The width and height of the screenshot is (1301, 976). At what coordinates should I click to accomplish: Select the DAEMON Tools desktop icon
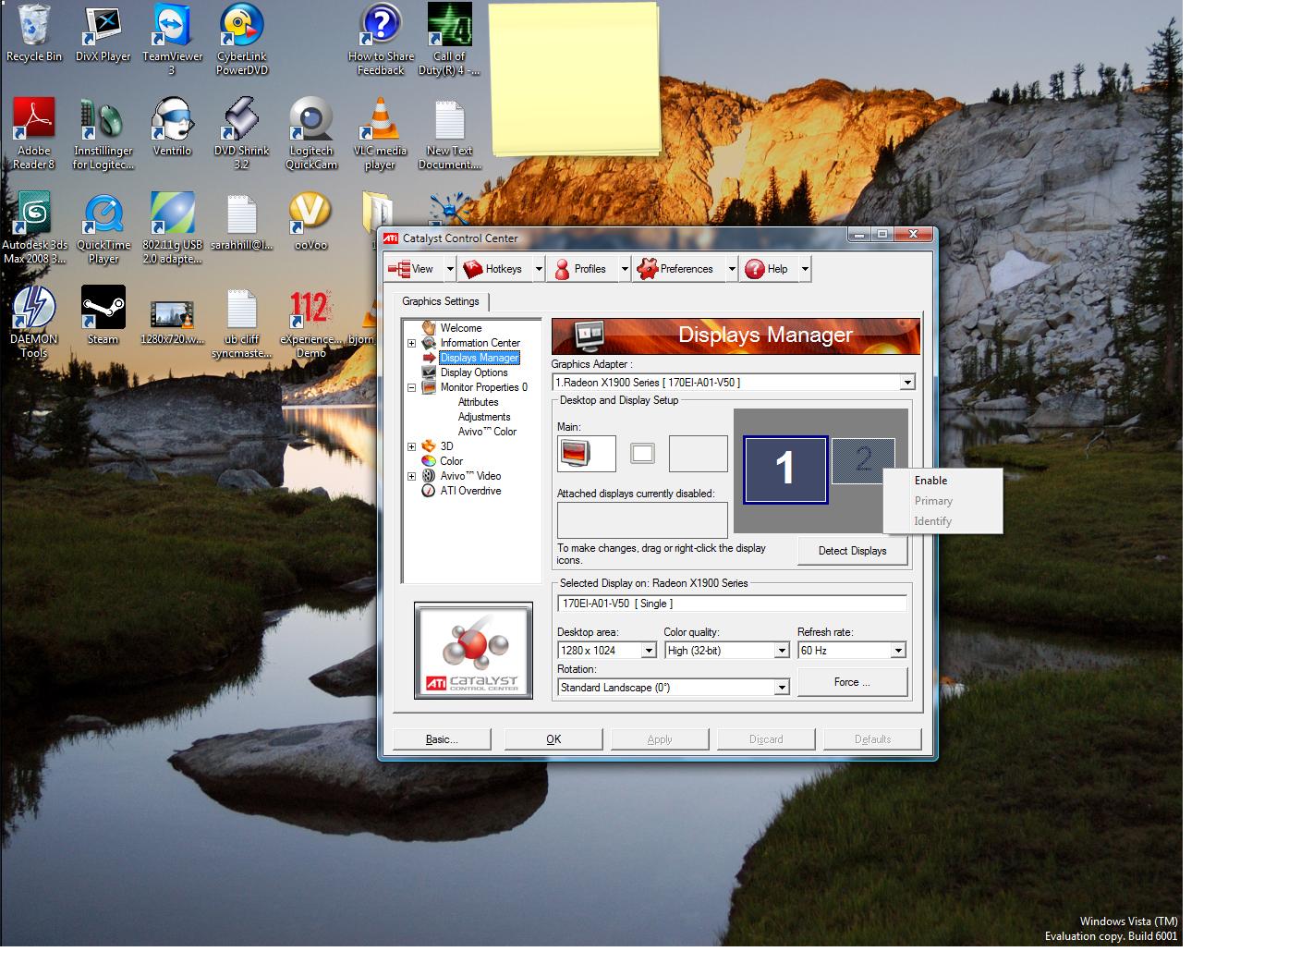tap(33, 323)
